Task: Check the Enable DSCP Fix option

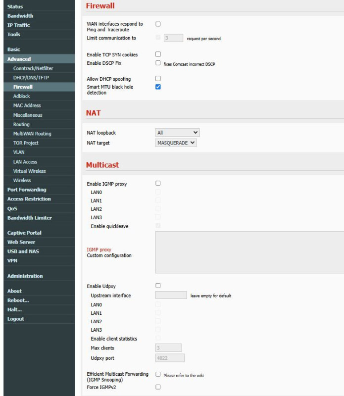Action: pos(158,63)
